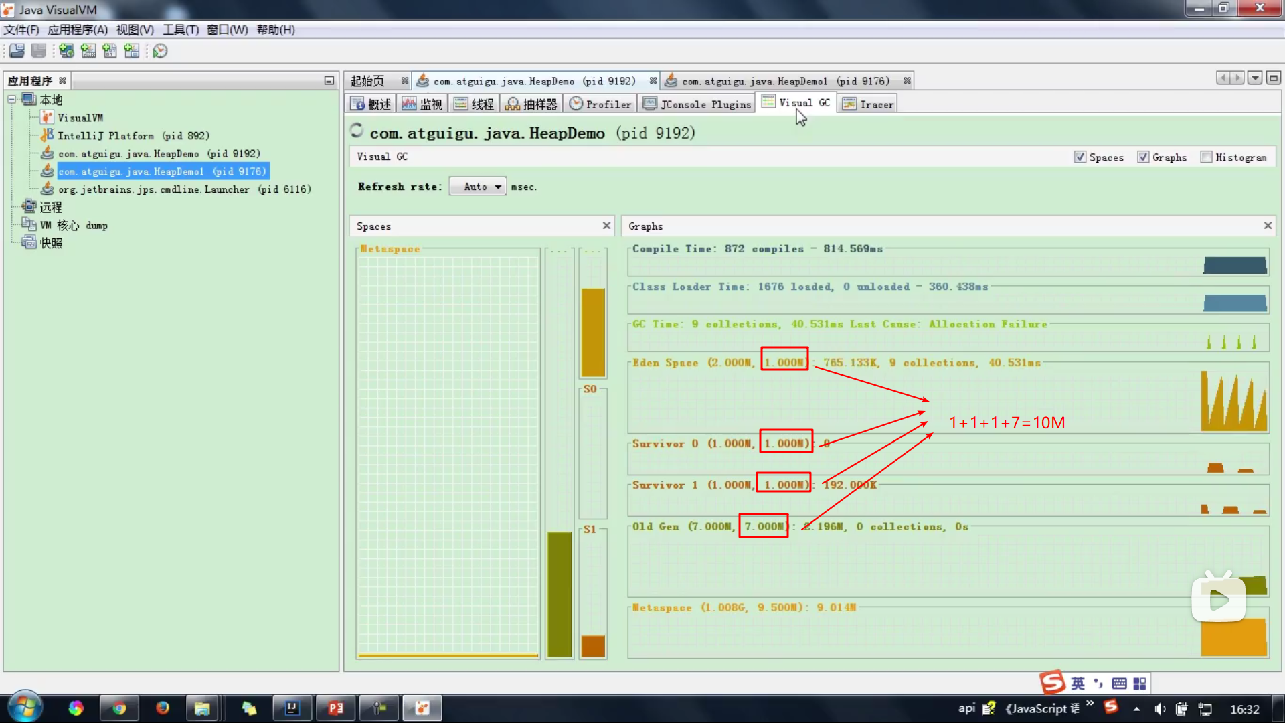Click the clock-shaped profiler toolbar icon
The height and width of the screenshot is (723, 1285).
point(160,51)
